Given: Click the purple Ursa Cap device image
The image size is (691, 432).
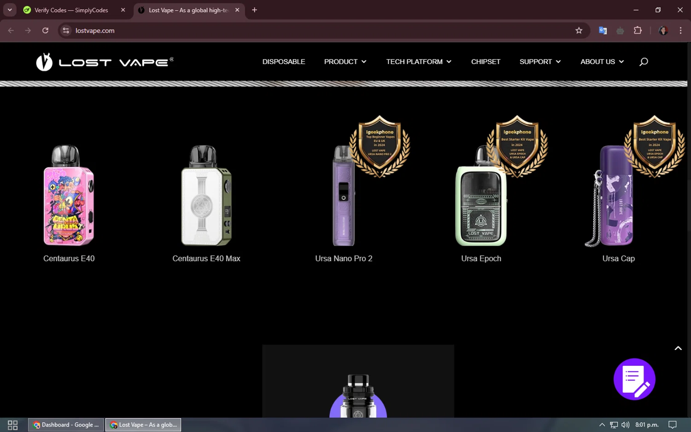Looking at the screenshot, I should 609,195.
